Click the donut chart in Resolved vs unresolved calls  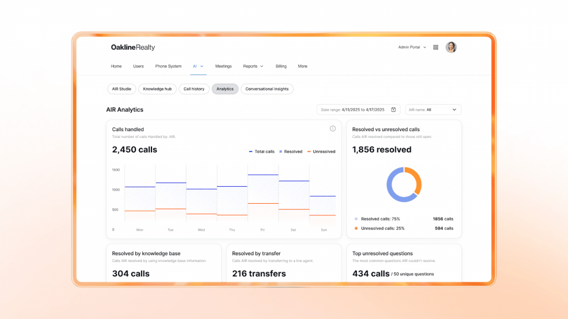[x=404, y=184]
